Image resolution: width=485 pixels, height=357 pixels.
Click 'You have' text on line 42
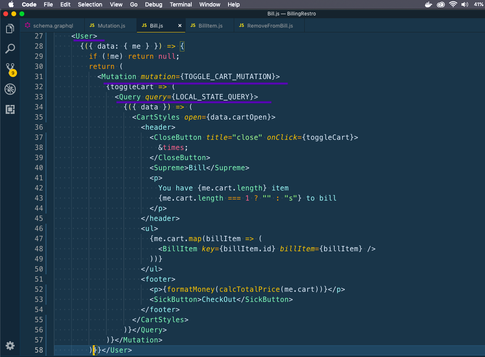[175, 188]
